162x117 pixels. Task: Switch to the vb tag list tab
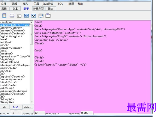pos(4,107)
